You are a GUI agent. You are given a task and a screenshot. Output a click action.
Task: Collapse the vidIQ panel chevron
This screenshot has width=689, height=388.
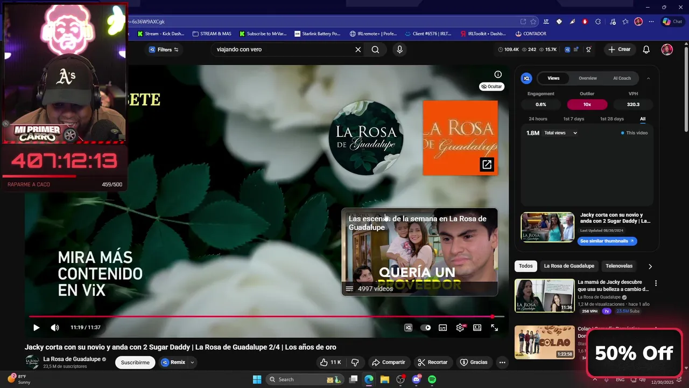[648, 78]
